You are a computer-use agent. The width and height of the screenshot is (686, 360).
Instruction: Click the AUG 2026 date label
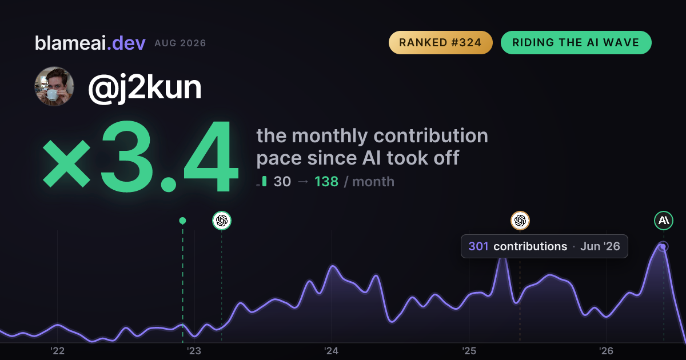click(180, 43)
